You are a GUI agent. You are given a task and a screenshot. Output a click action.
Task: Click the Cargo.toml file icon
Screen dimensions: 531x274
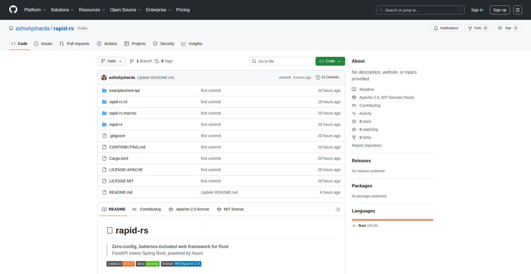pos(104,158)
